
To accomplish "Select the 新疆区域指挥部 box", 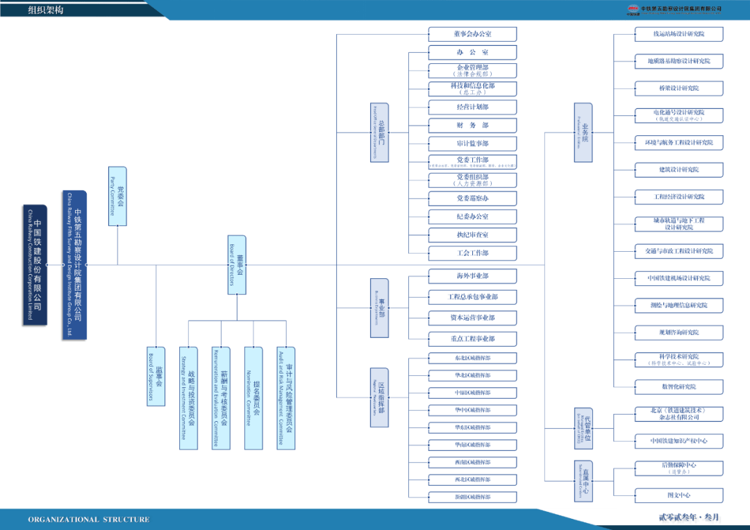I will tap(473, 497).
